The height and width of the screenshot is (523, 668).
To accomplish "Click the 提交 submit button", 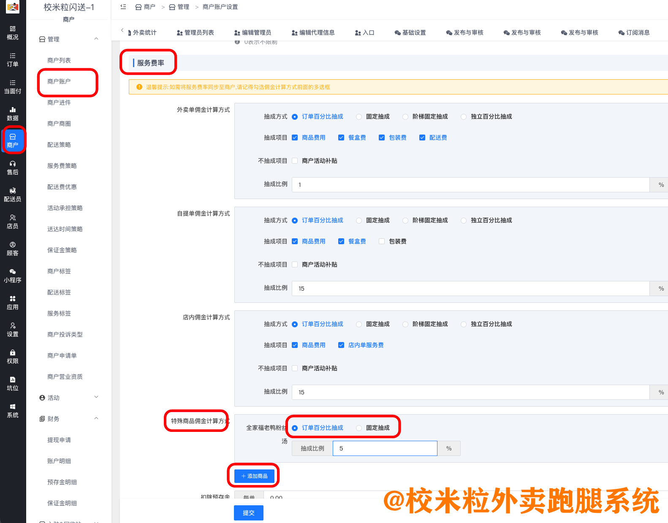I will pyautogui.click(x=249, y=513).
